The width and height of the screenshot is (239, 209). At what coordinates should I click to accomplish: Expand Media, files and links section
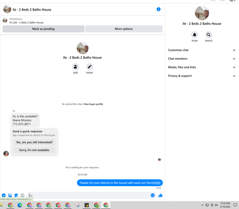(x=202, y=67)
